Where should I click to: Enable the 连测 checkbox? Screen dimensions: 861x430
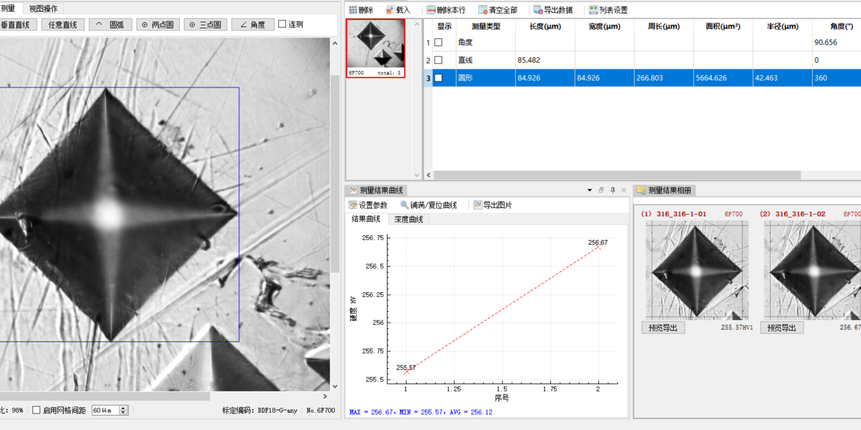282,24
